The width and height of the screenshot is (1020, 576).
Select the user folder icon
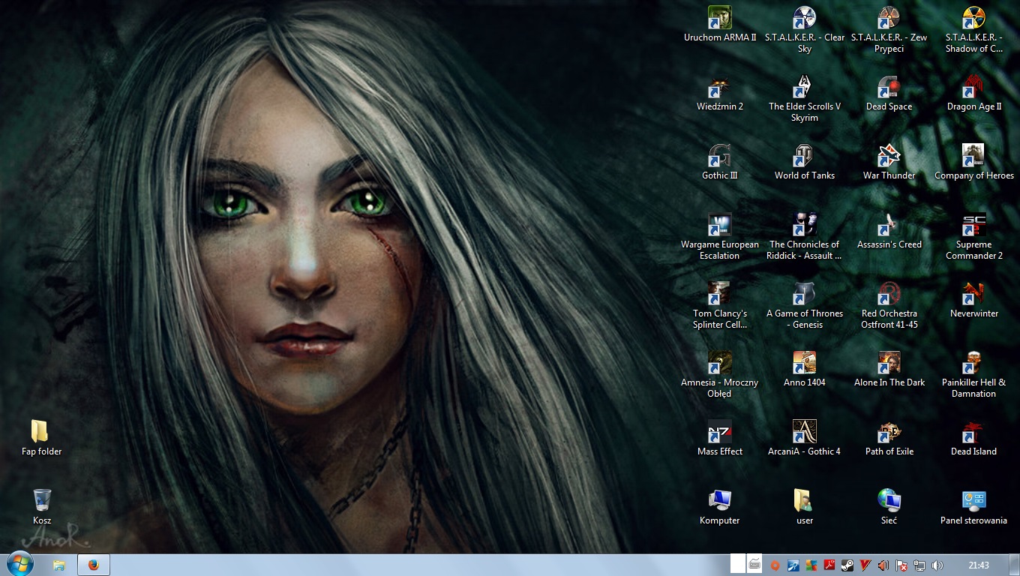pyautogui.click(x=804, y=508)
